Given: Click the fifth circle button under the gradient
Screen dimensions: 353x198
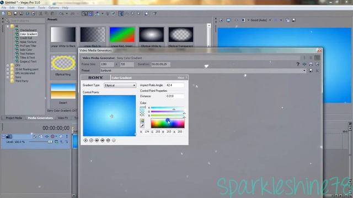Looking at the screenshot, I should point(108,140).
